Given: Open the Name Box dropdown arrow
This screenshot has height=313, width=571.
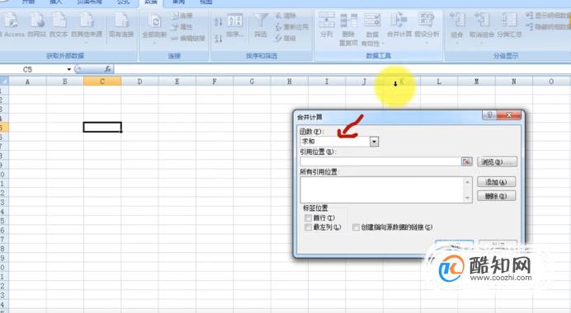Looking at the screenshot, I should pyautogui.click(x=68, y=69).
